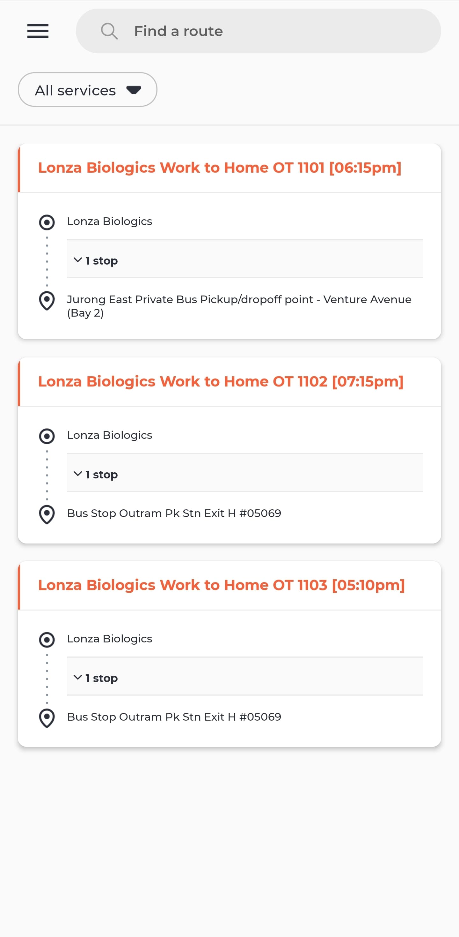The width and height of the screenshot is (459, 937).
Task: Focus the Find a route field
Action: (259, 31)
